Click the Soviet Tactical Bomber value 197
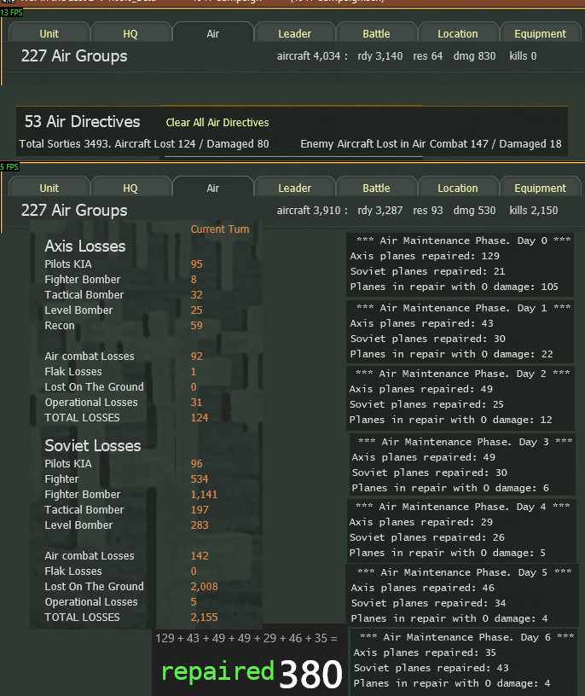 coord(200,509)
